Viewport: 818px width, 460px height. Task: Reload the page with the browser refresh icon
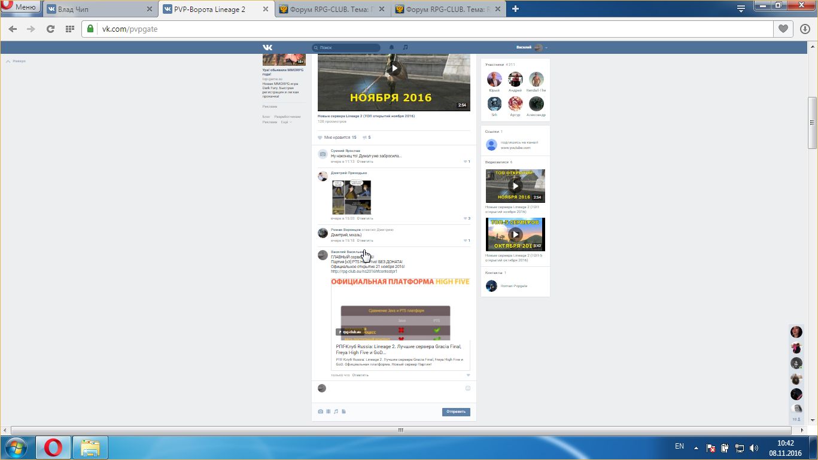pos(50,29)
